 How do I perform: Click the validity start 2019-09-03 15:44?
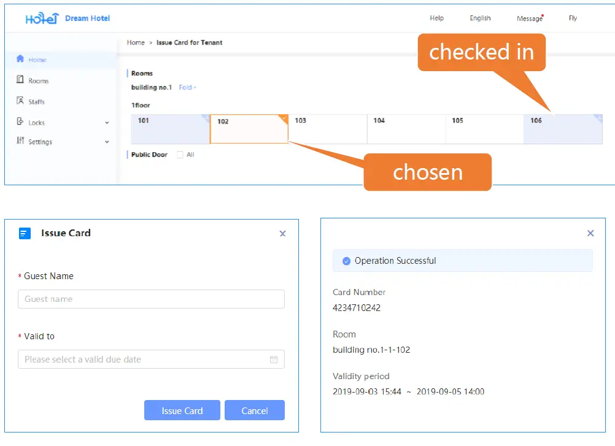coord(366,391)
